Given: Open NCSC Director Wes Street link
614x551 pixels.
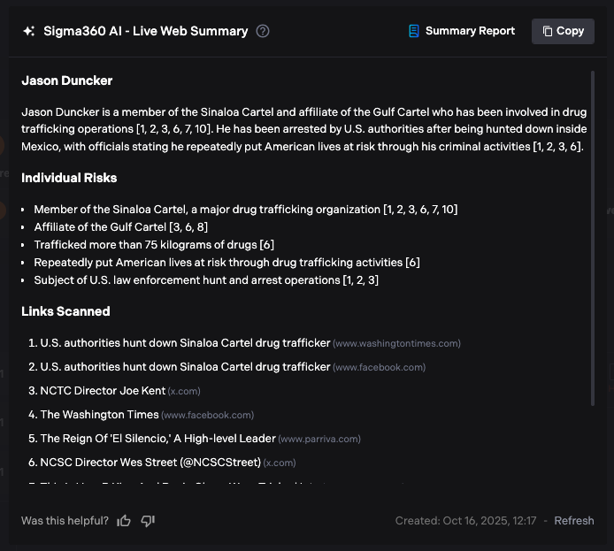Looking at the screenshot, I should pos(150,463).
